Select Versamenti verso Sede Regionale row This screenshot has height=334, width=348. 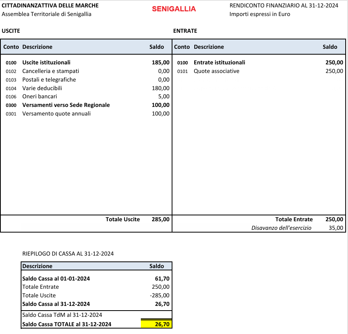pyautogui.click(x=66, y=105)
